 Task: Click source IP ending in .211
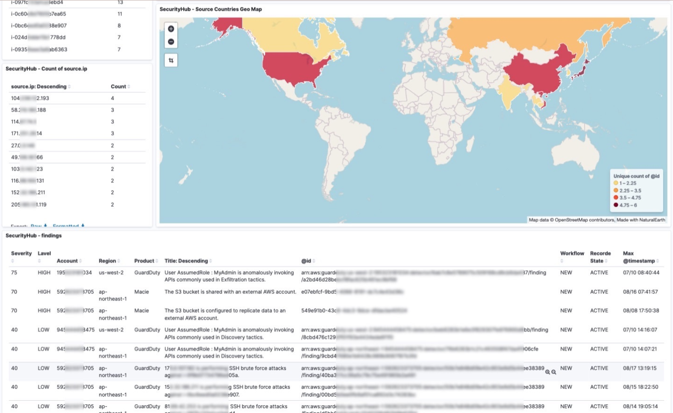pos(28,193)
